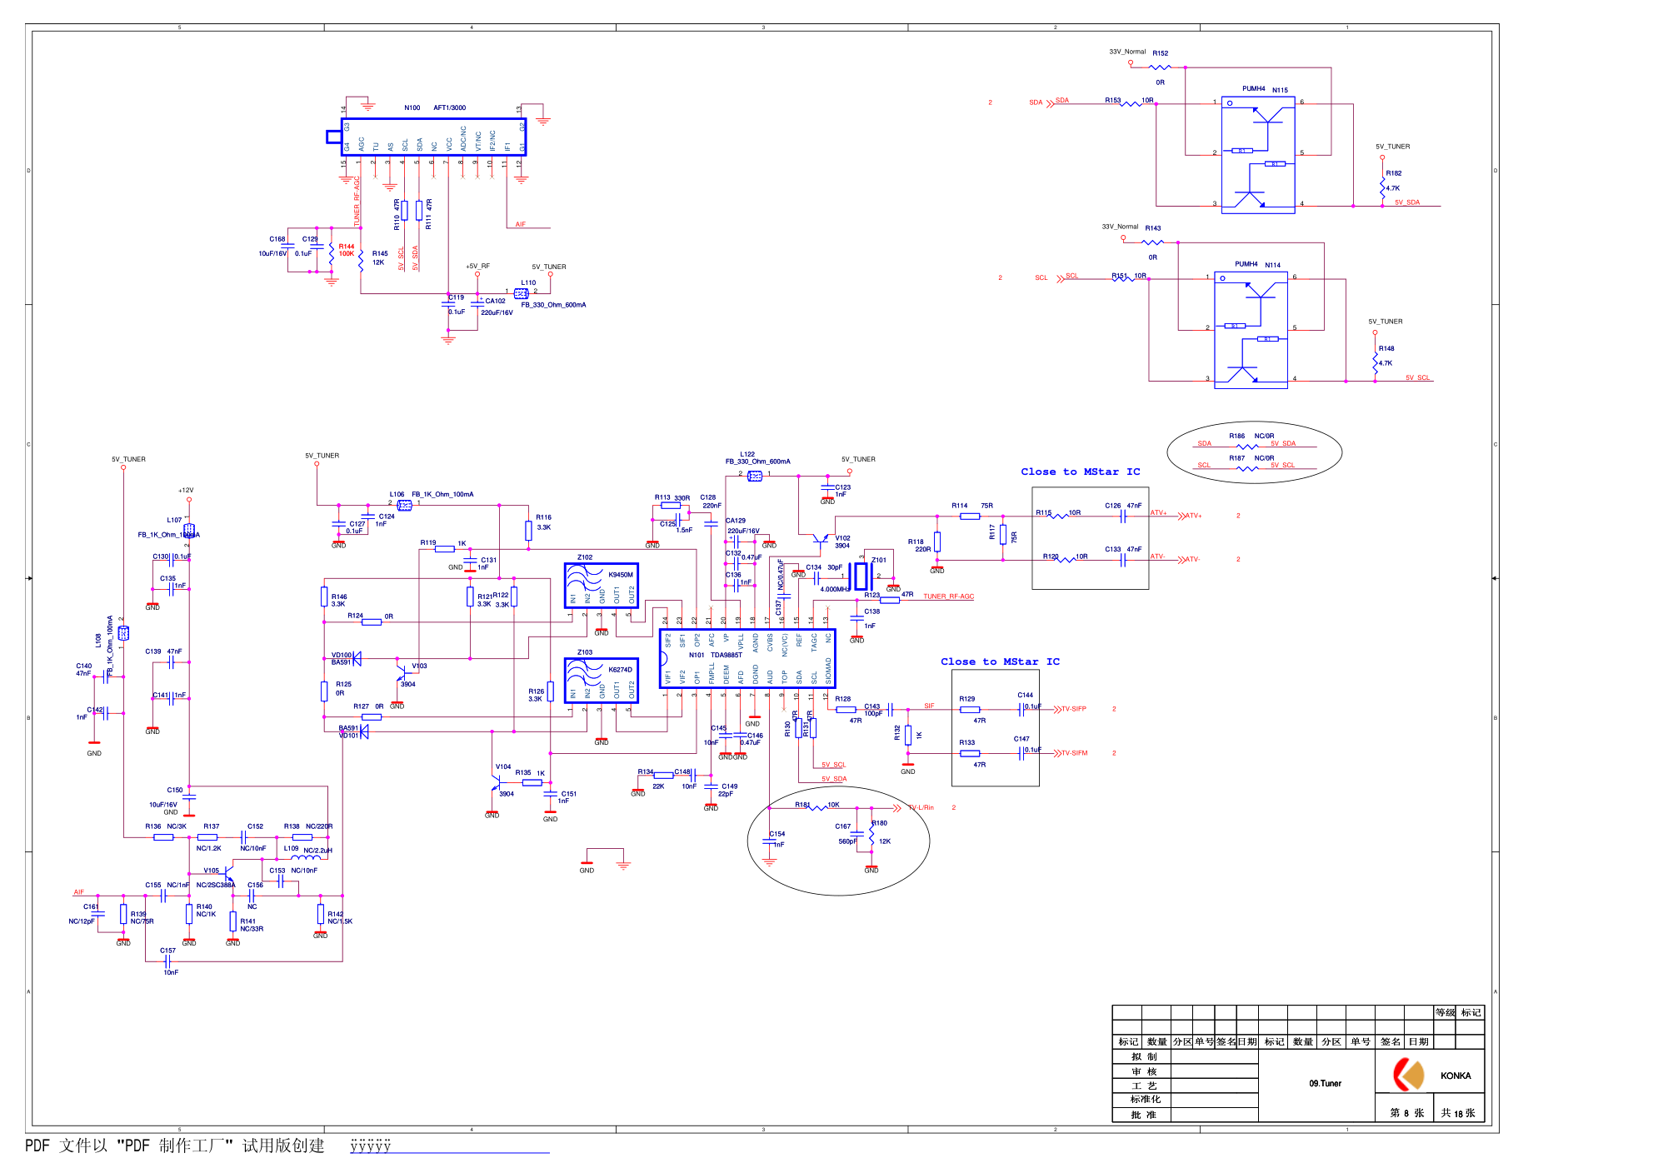
Task: Click the upper Close to MStar IC note
Action: [x=1081, y=472]
